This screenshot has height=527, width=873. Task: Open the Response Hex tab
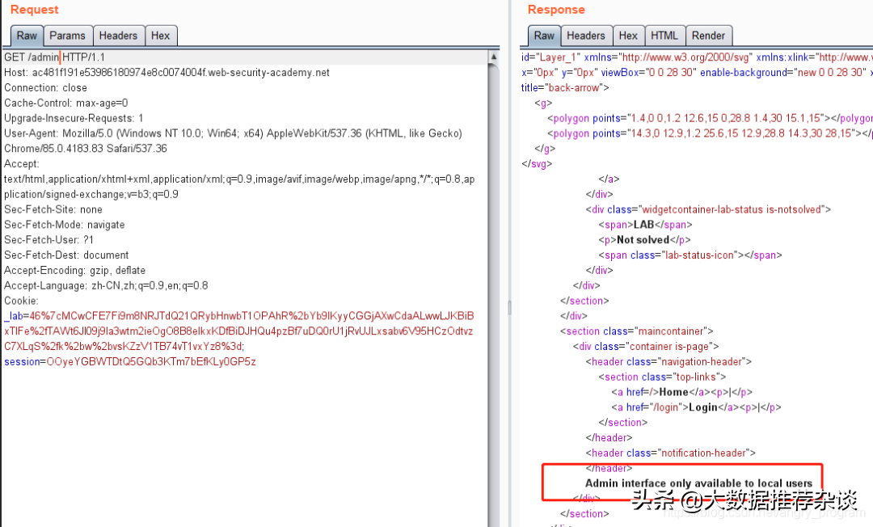click(x=628, y=36)
